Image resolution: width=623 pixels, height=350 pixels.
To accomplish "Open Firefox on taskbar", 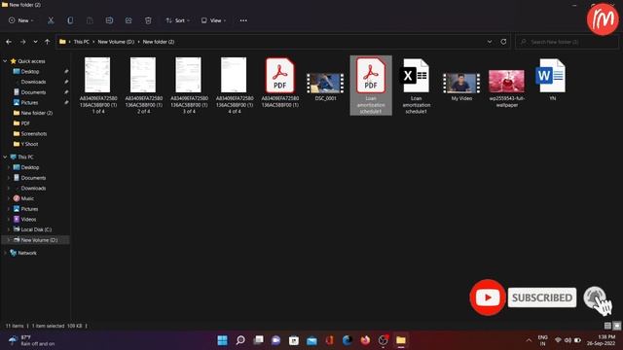I will (365, 340).
